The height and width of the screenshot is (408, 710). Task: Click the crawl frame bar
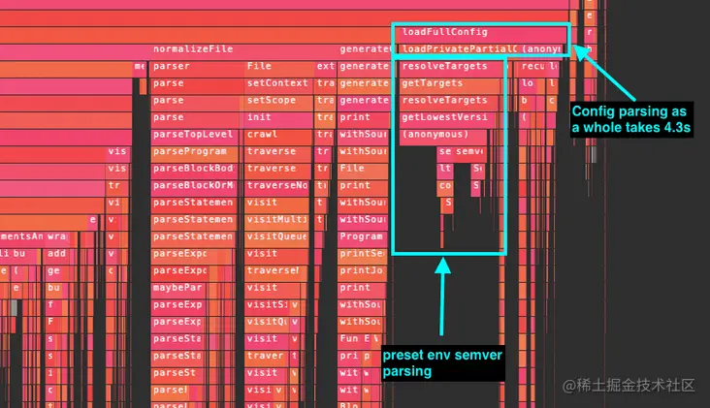(x=278, y=135)
